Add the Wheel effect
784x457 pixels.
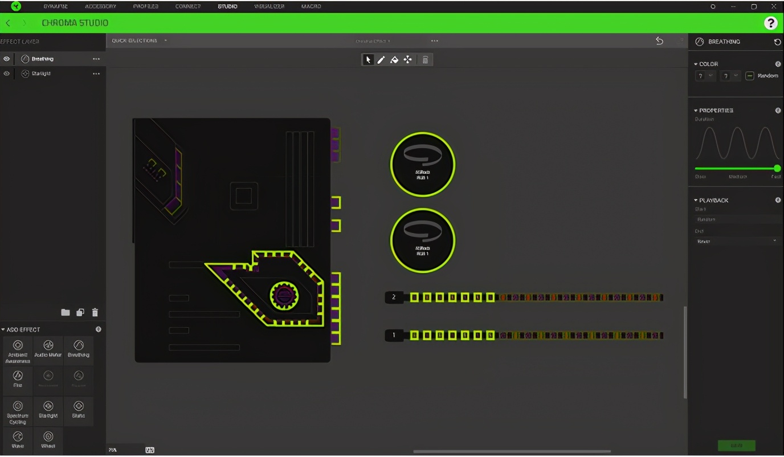click(x=48, y=440)
